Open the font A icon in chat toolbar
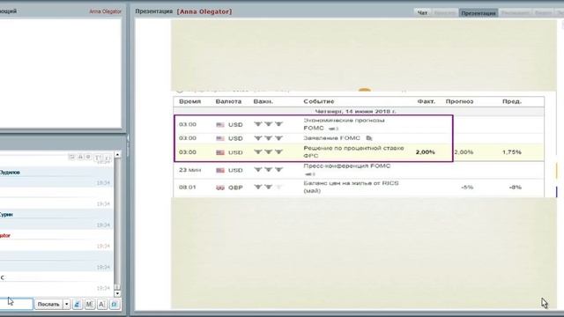 [x=102, y=304]
